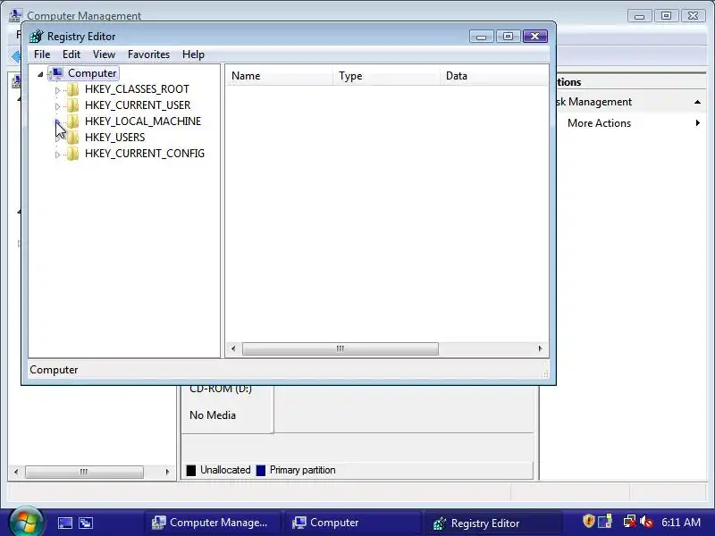
Task: Select the HKEY_LOCAL_MACHINE tree label
Action: (x=143, y=121)
